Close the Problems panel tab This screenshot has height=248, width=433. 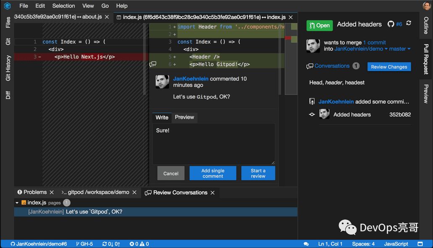(52, 192)
